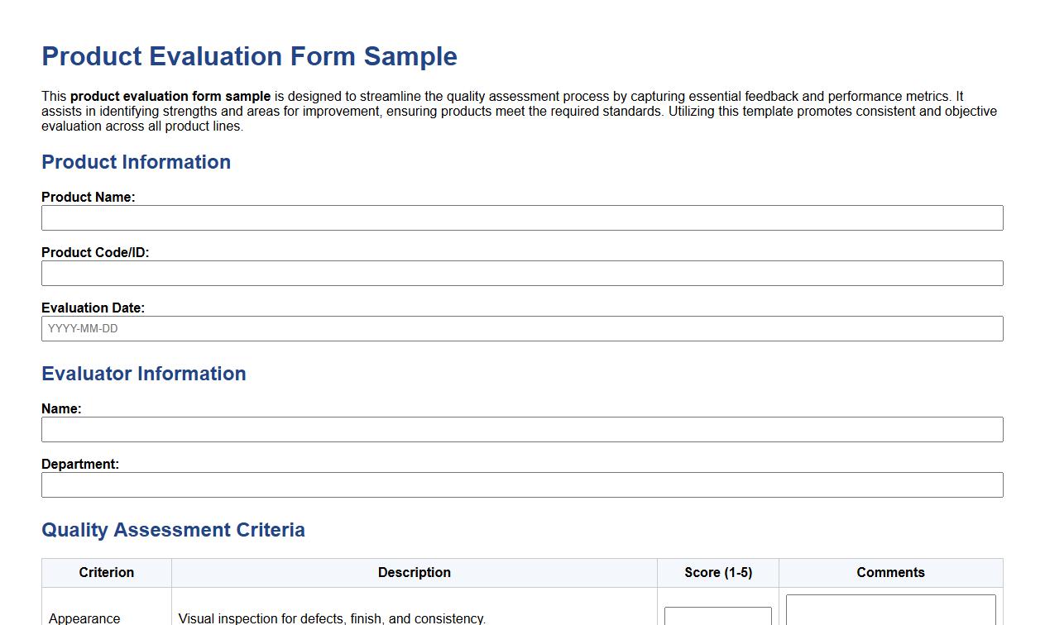Click the Evaluator Information section heading
1045x625 pixels.
click(x=143, y=374)
